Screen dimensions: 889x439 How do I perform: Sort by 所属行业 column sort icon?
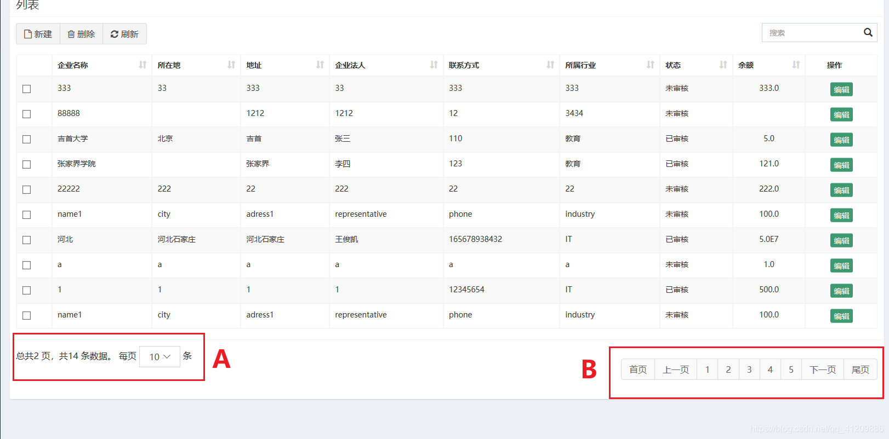651,65
